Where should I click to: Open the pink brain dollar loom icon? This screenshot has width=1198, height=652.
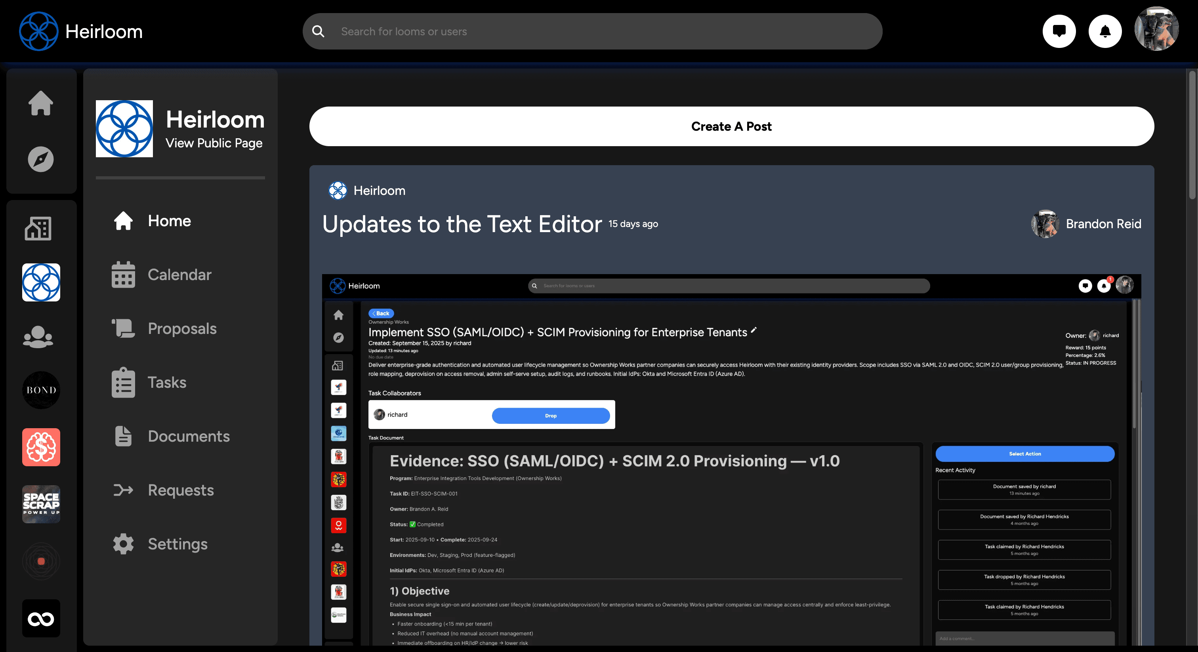coord(41,447)
